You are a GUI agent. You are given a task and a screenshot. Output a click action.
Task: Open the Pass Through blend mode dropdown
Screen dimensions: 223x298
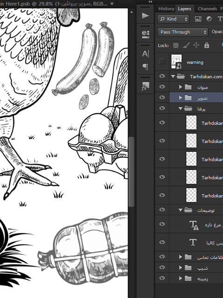click(x=183, y=32)
